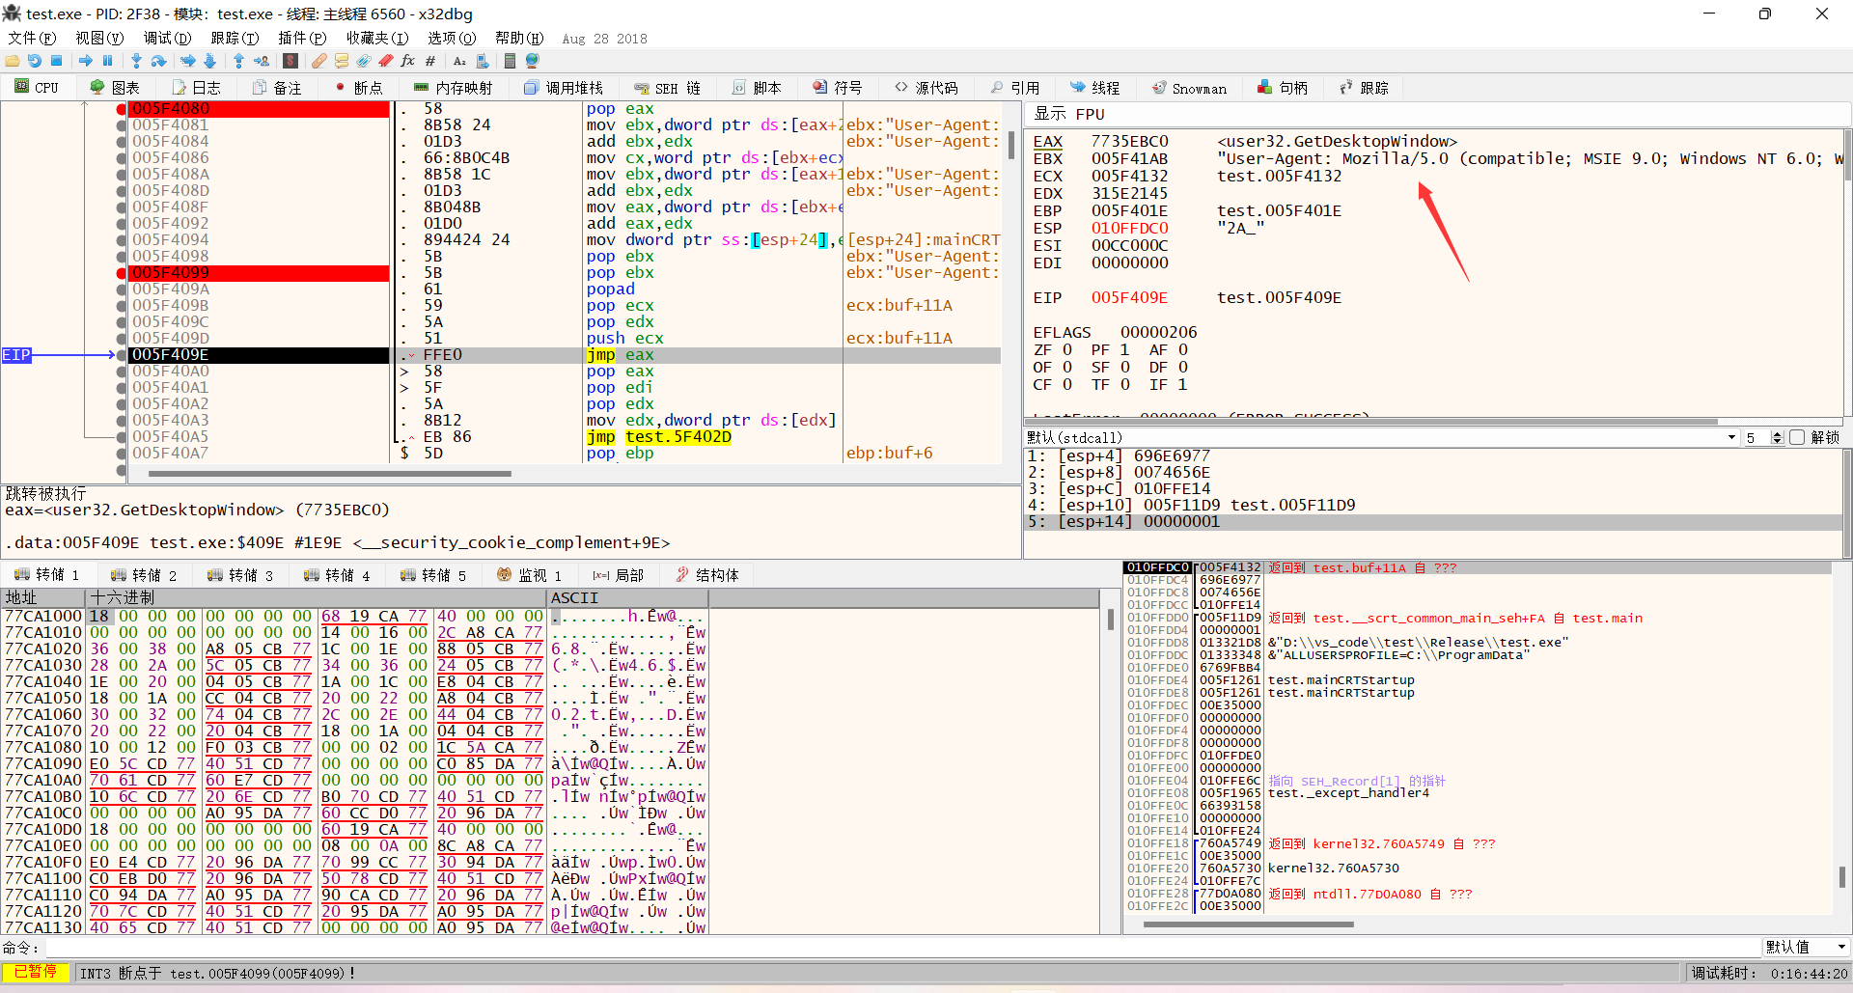Toggle breakpoint dot at address 005F409A
The height and width of the screenshot is (993, 1853).
click(121, 290)
